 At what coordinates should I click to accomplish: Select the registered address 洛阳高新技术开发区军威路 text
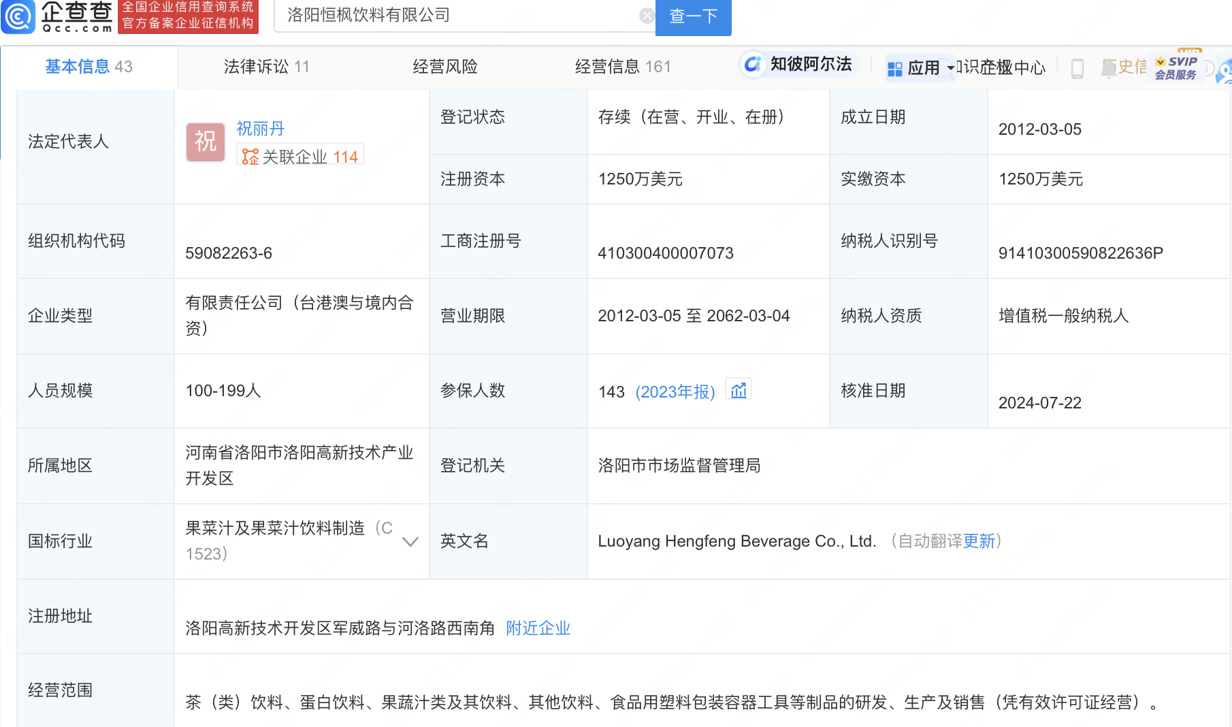[340, 628]
